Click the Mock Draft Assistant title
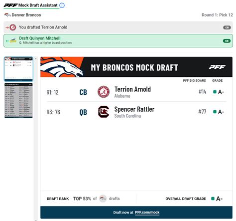 click(x=38, y=5)
